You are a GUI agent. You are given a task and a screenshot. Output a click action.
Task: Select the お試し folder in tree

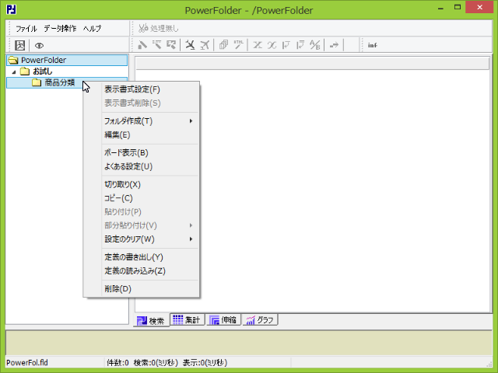pos(42,71)
